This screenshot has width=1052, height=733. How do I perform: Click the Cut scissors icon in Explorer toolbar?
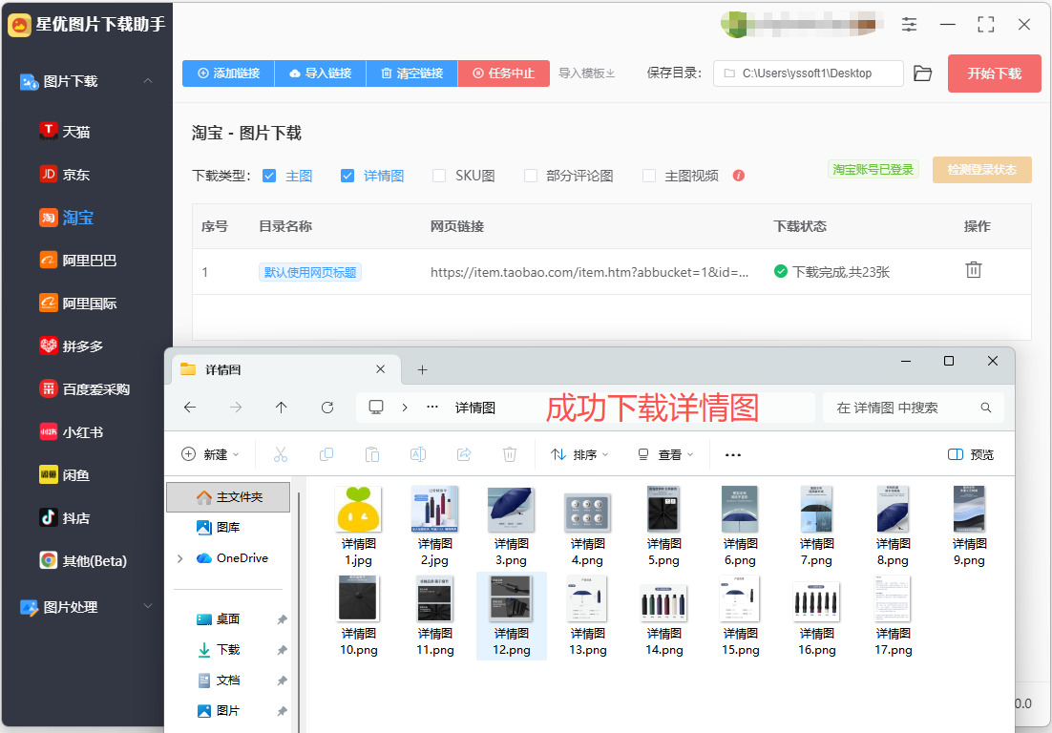pyautogui.click(x=281, y=454)
